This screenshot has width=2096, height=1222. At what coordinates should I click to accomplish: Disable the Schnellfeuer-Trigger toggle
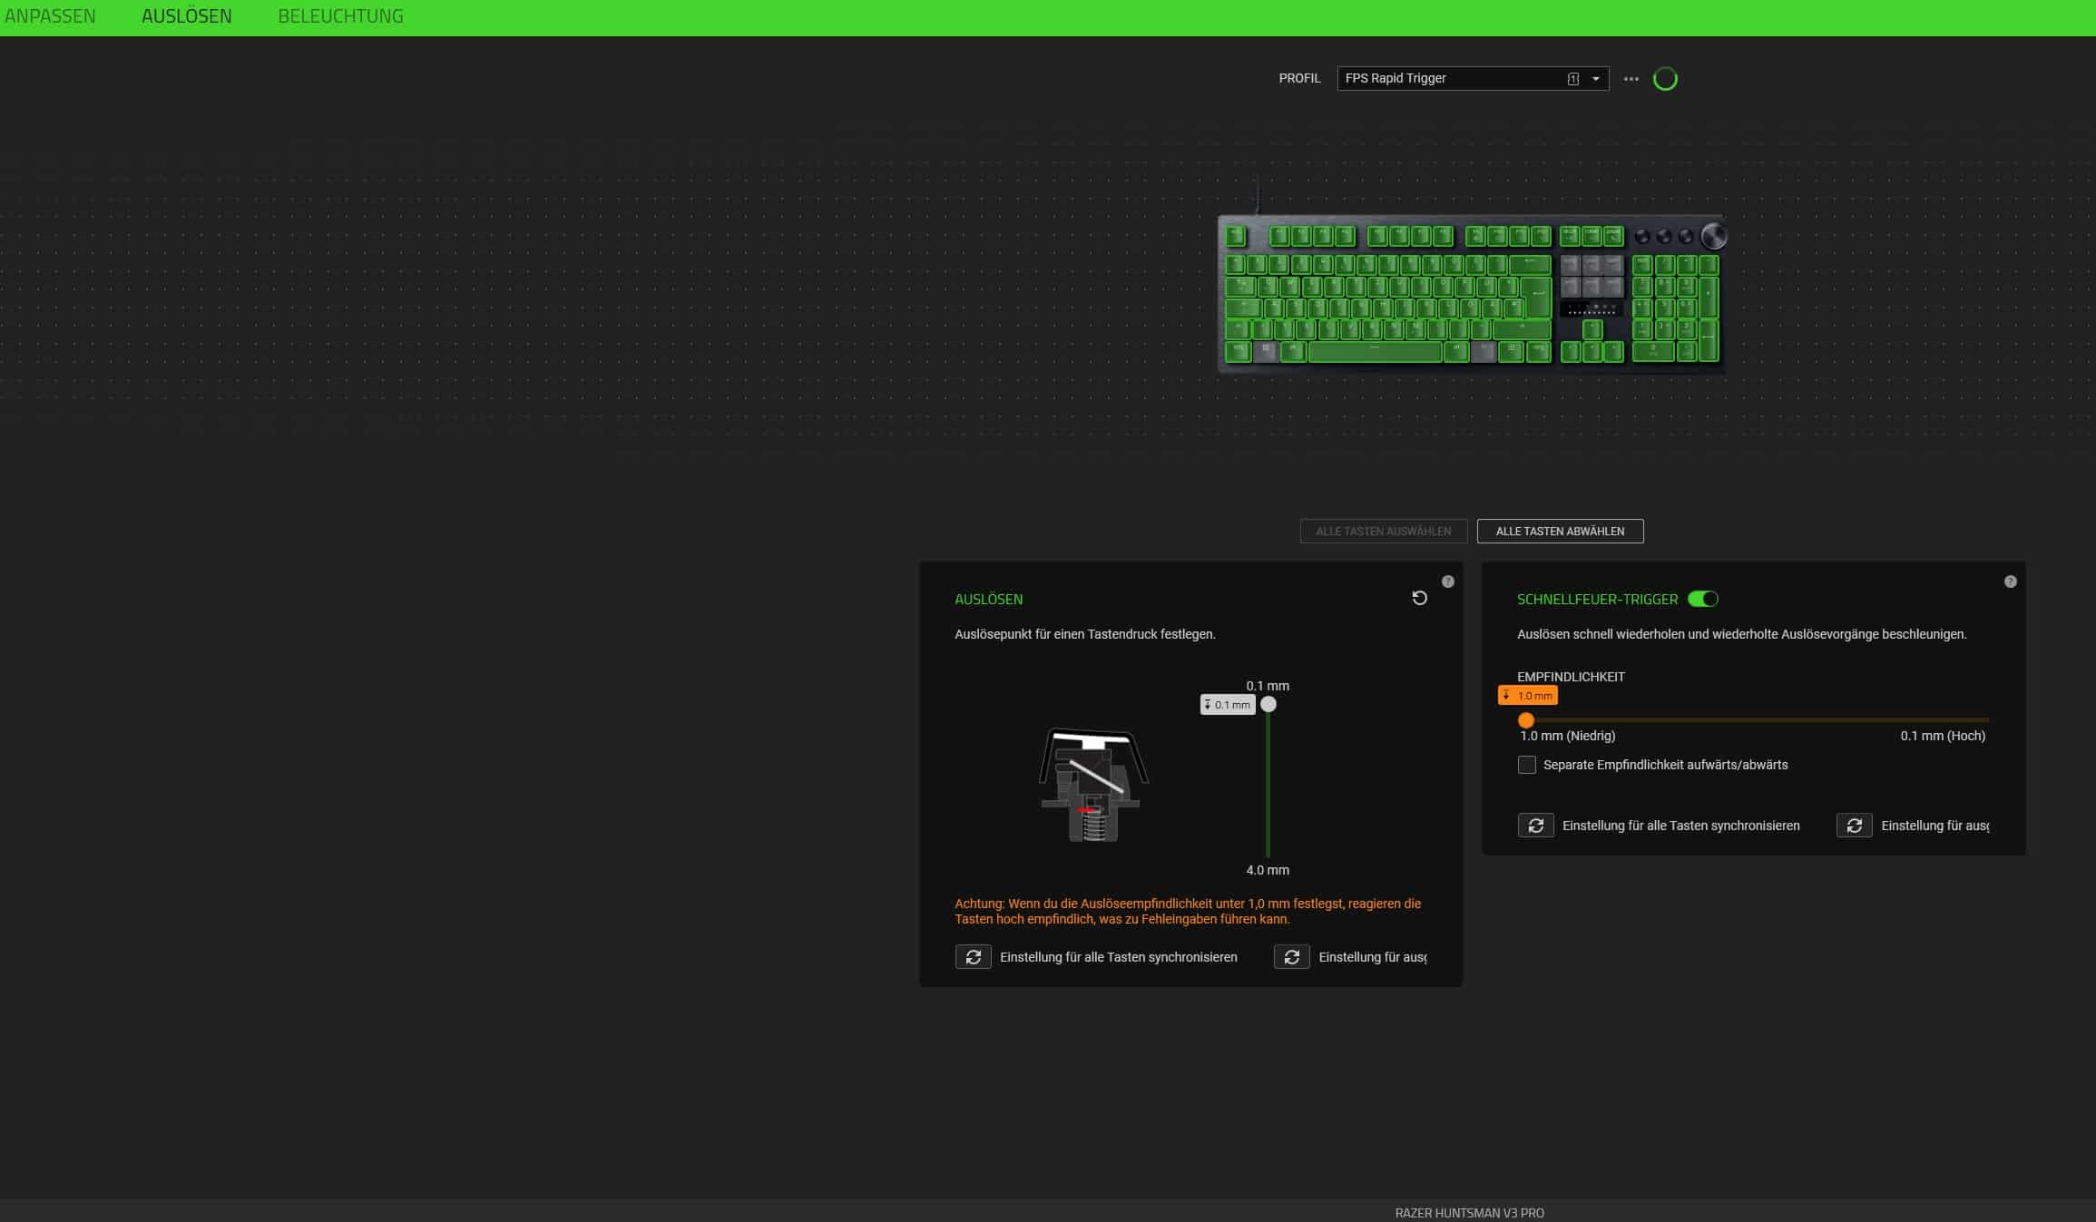(x=1702, y=599)
